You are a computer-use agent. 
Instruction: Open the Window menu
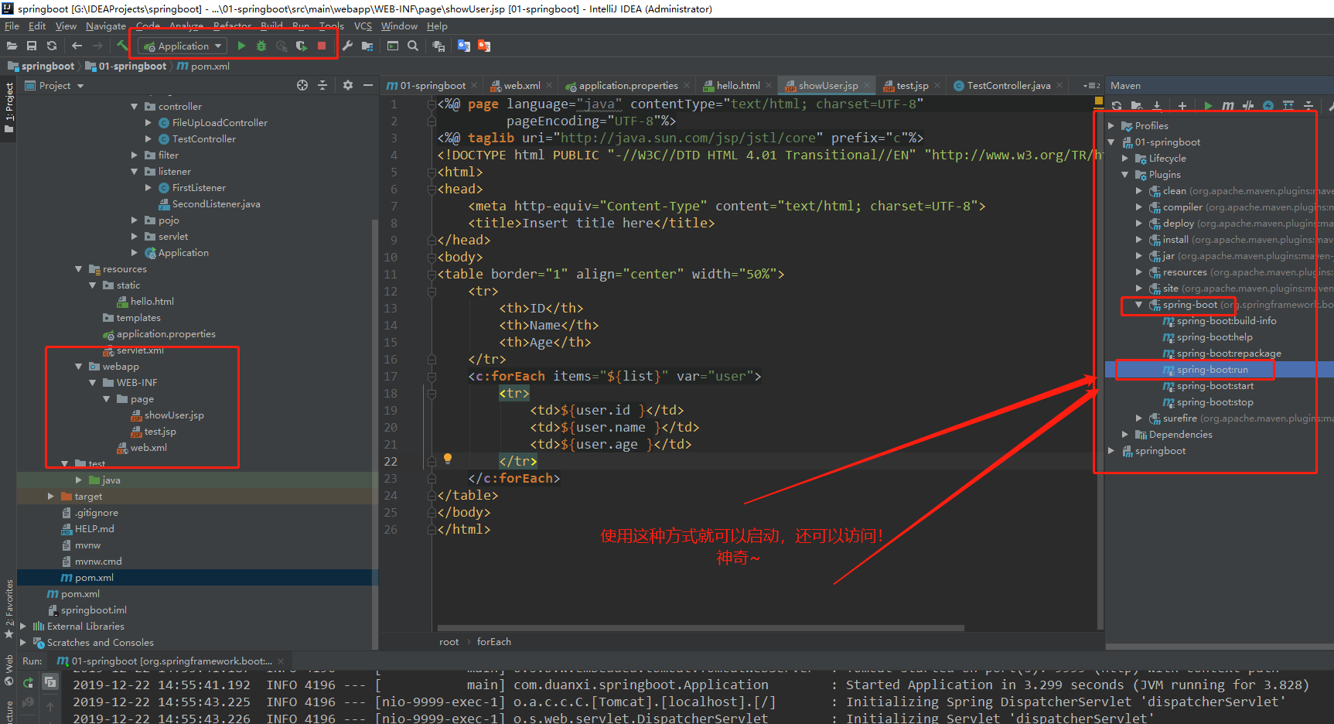399,26
